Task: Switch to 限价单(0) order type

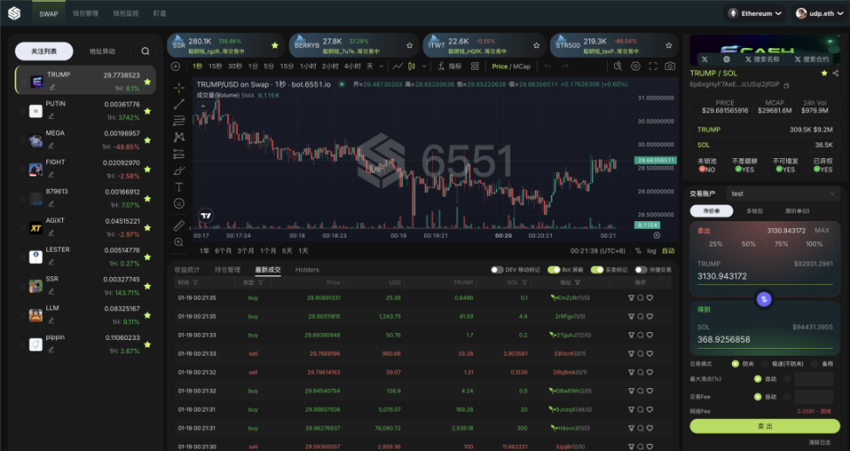Action: [x=798, y=211]
